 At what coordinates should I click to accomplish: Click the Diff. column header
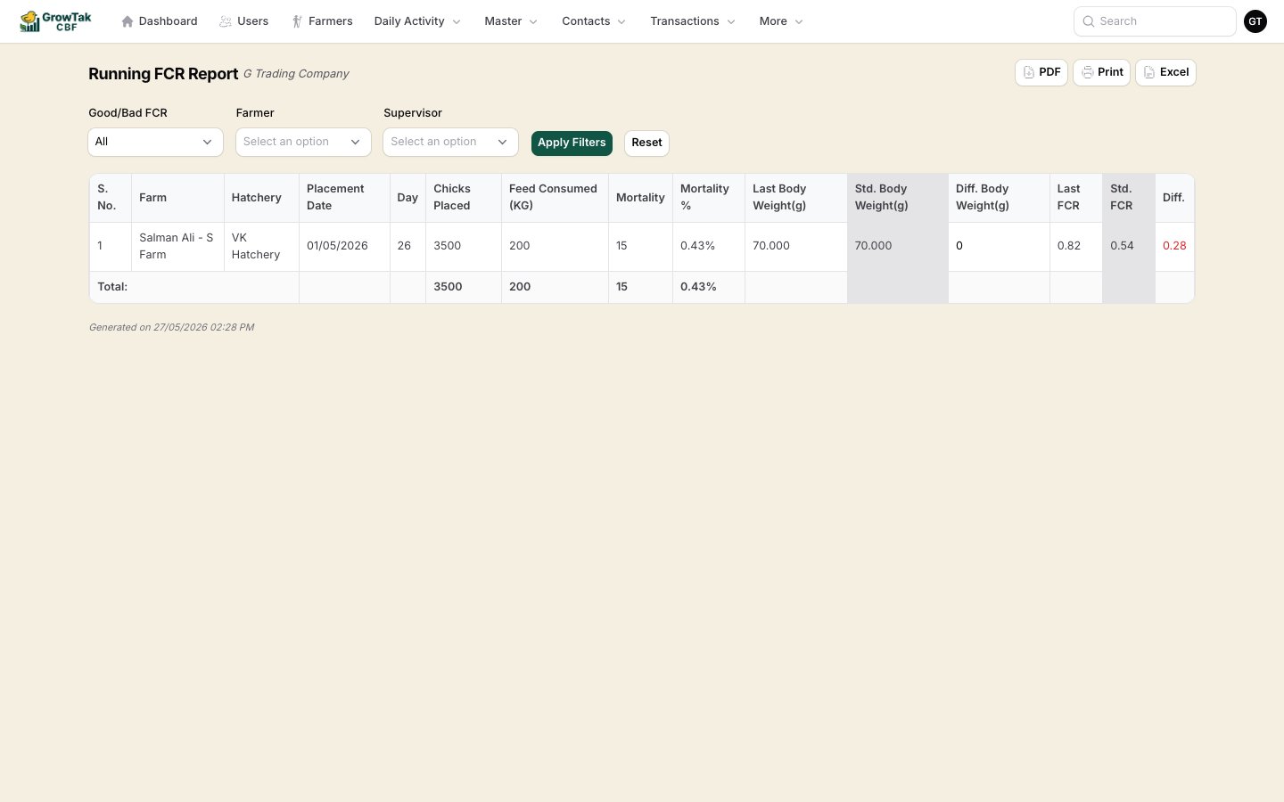[1174, 198]
